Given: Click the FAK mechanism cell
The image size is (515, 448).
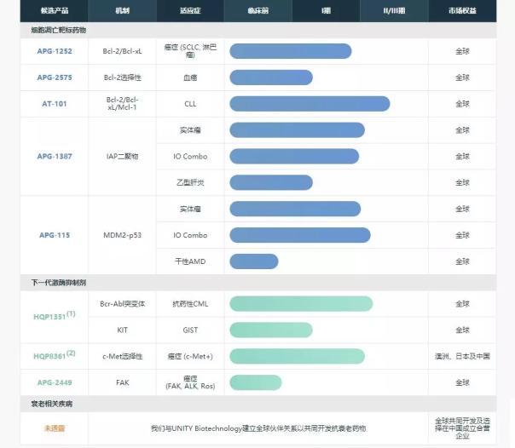Looking at the screenshot, I should point(122,382).
